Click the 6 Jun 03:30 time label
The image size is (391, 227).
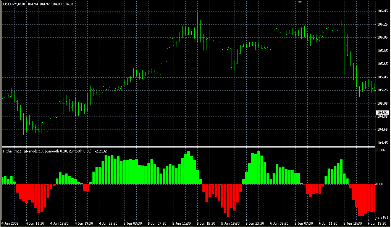coord(279,224)
